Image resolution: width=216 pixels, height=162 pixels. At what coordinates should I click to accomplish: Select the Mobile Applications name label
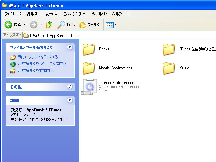pyautogui.click(x=116, y=68)
